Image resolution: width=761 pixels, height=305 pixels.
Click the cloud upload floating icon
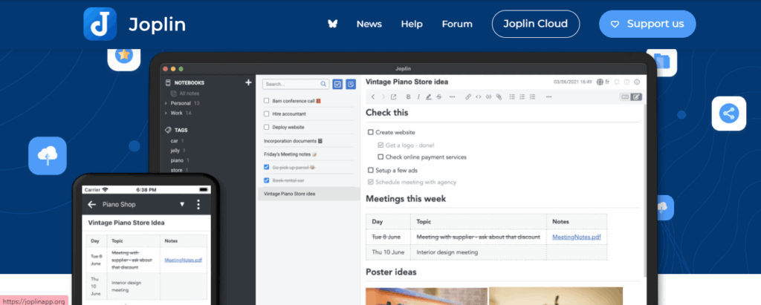coord(47,156)
